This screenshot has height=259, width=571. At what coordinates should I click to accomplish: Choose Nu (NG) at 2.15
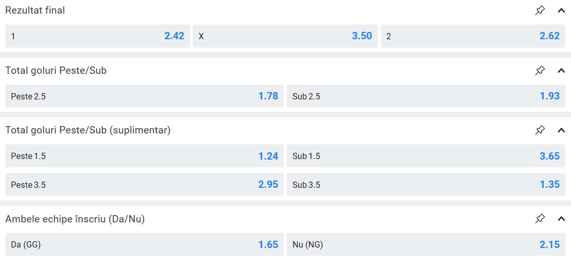pos(425,244)
